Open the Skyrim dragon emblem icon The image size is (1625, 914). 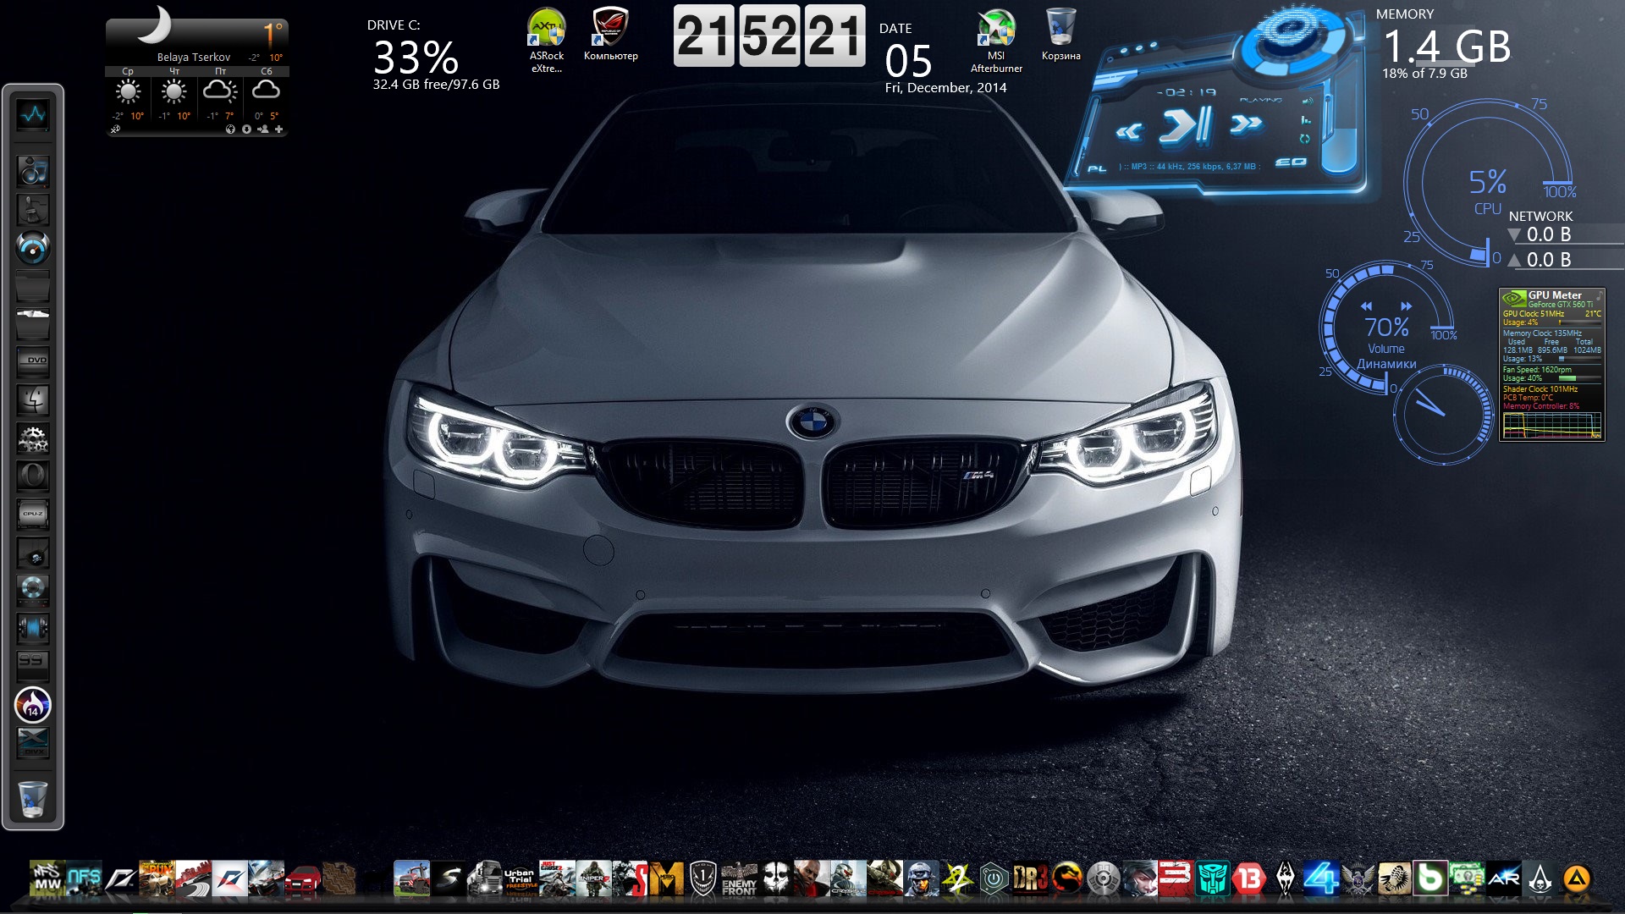[x=1285, y=879]
